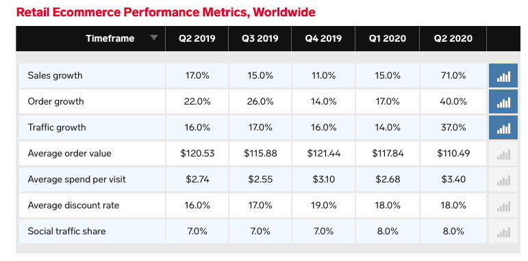
Task: Click Average spend per visit chart icon
Action: tap(503, 180)
